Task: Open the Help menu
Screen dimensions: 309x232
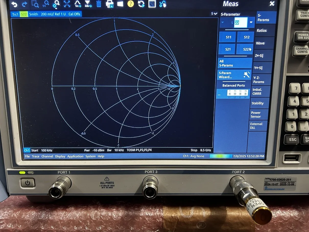Action: [101, 156]
